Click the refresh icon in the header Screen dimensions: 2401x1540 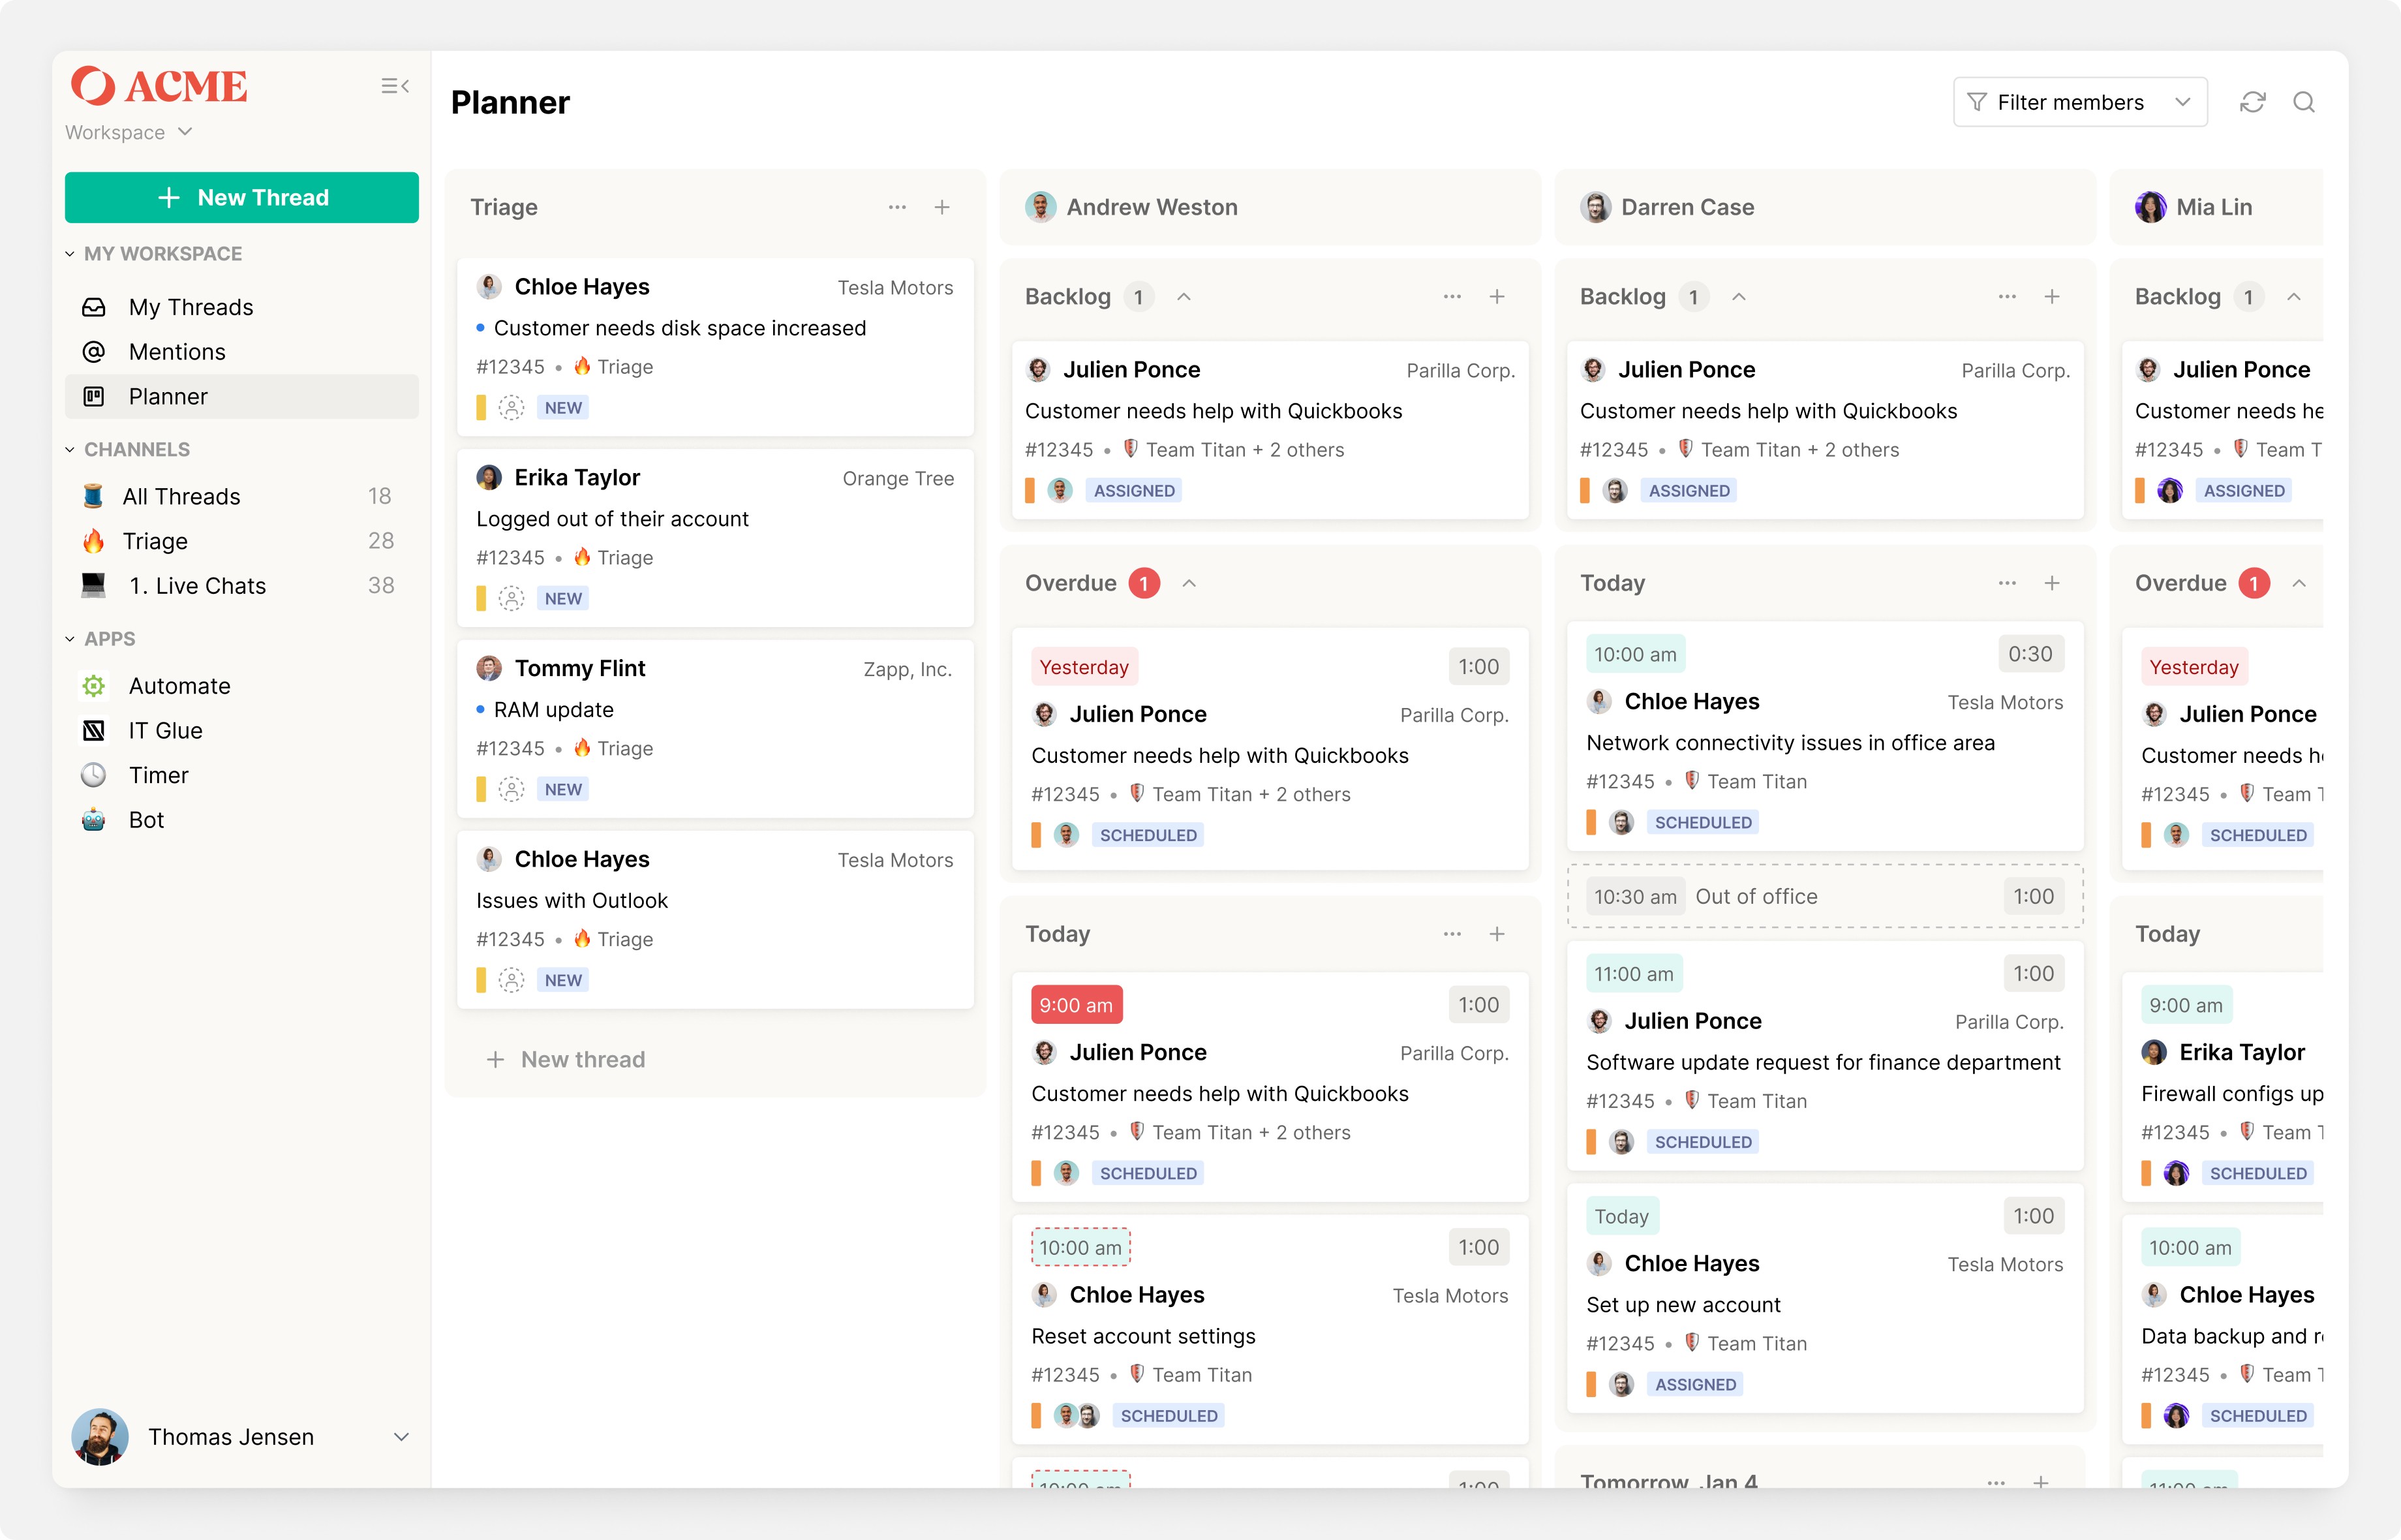tap(2252, 102)
